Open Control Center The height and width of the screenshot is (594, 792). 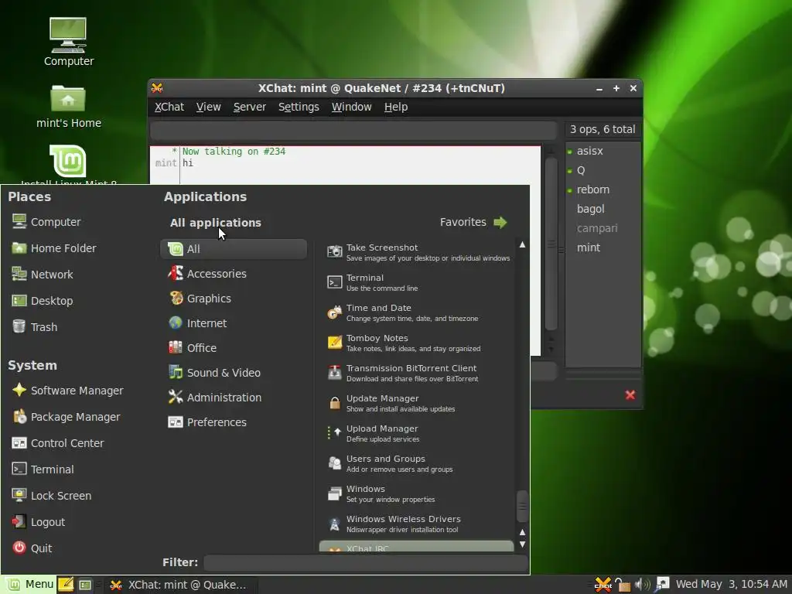coord(58,443)
